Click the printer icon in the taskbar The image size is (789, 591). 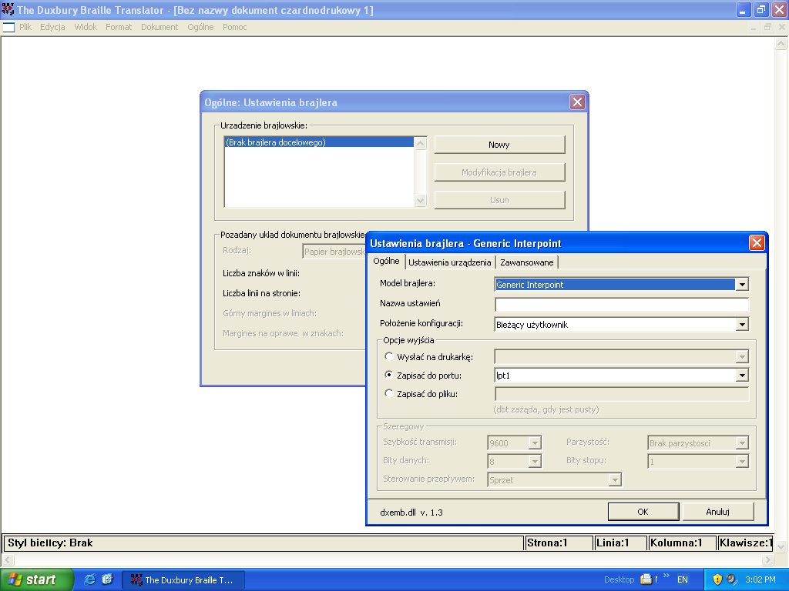646,579
